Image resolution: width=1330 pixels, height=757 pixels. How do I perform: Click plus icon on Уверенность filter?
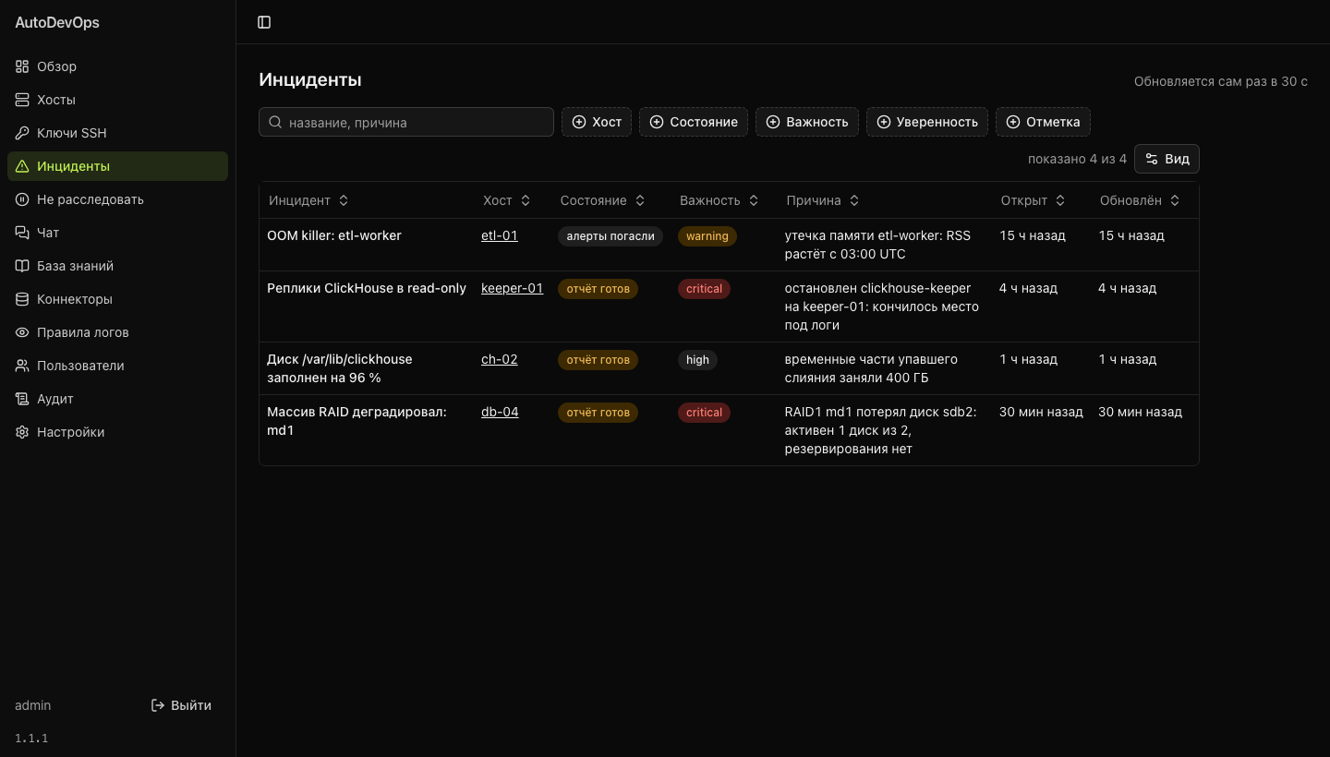(884, 122)
